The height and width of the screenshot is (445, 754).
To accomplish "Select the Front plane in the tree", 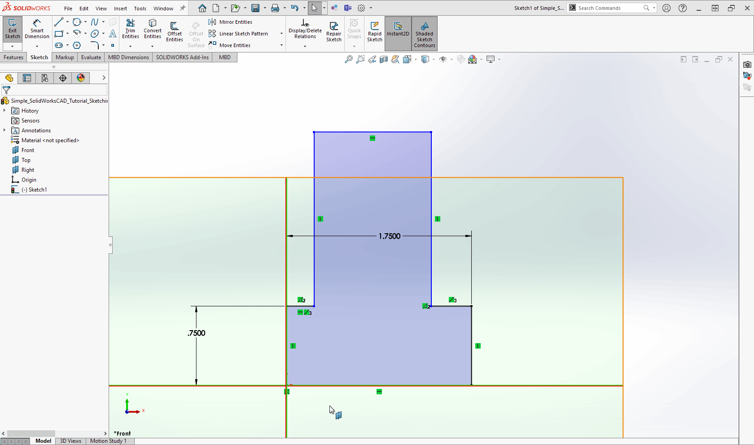I will 27,150.
